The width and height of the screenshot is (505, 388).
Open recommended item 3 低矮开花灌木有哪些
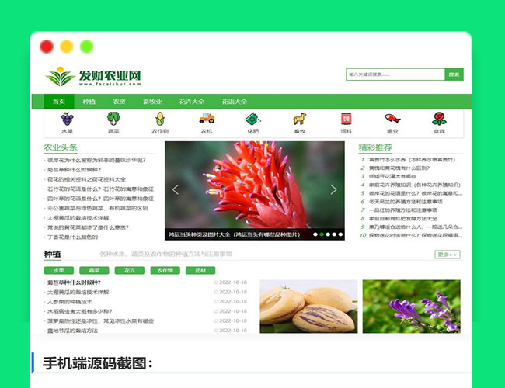point(392,176)
